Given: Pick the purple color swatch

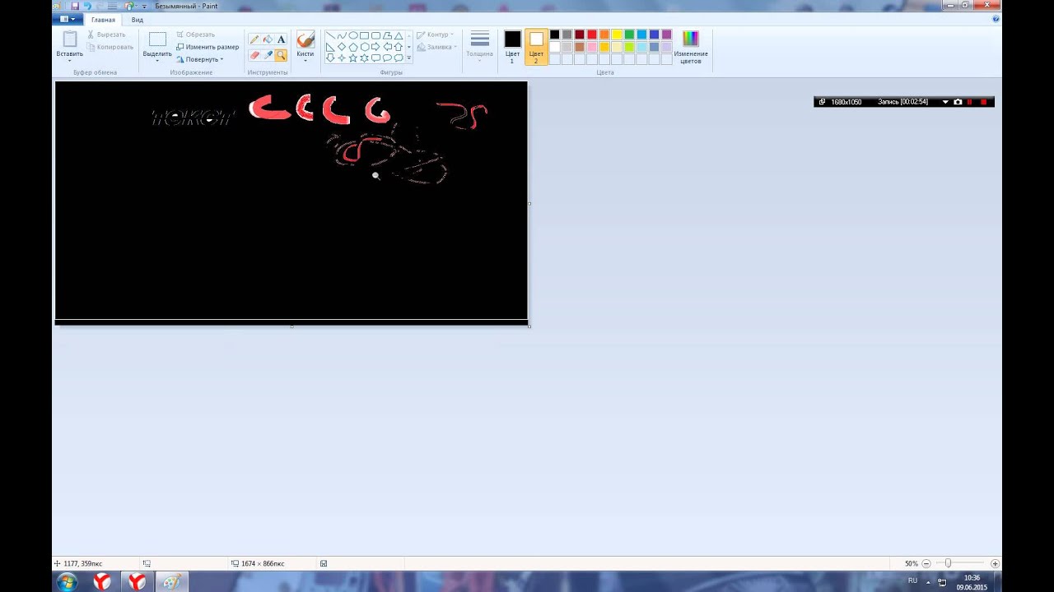Looking at the screenshot, I should click(666, 35).
